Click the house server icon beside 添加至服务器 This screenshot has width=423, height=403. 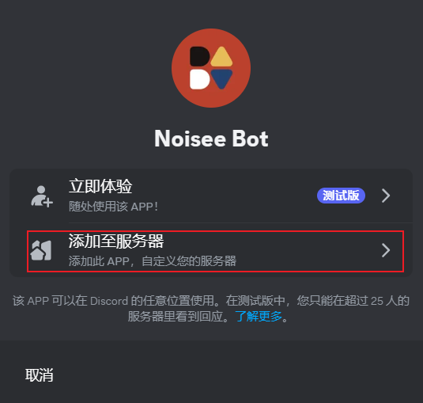pos(41,250)
